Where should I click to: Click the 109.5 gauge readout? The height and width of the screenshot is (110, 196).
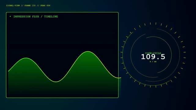[x=153, y=57]
